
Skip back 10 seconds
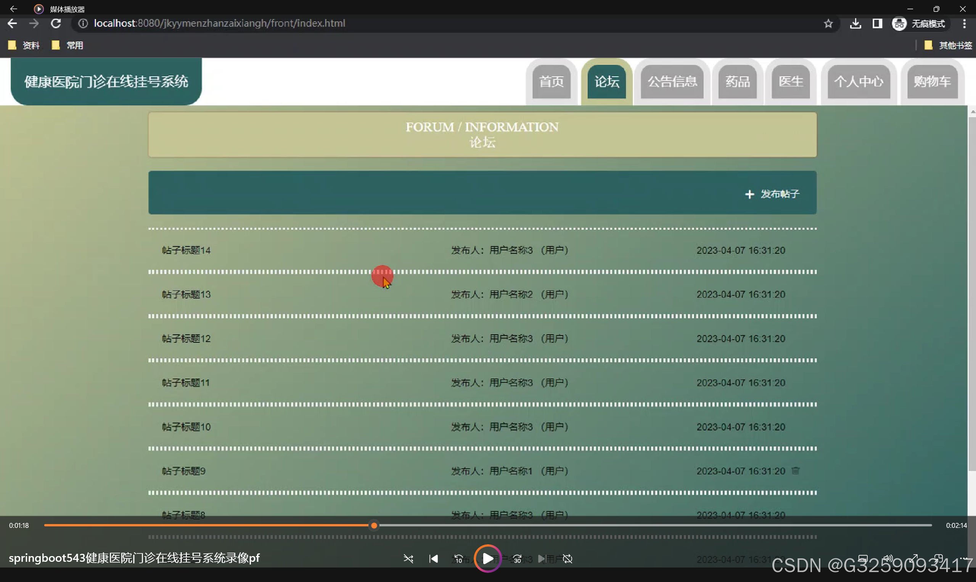(x=458, y=558)
